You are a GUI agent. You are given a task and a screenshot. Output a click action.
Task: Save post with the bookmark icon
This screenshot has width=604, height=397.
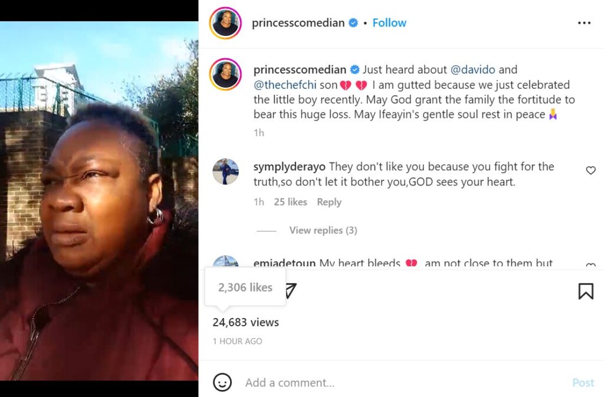coord(585,291)
